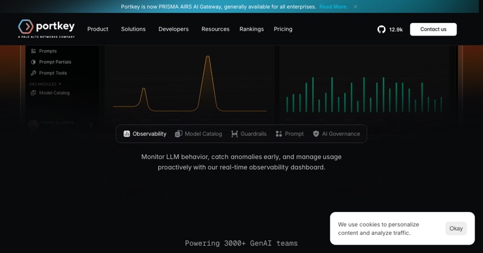Image resolution: width=483 pixels, height=253 pixels.
Task: Click the Prompt tab grid icon
Action: coord(279,134)
